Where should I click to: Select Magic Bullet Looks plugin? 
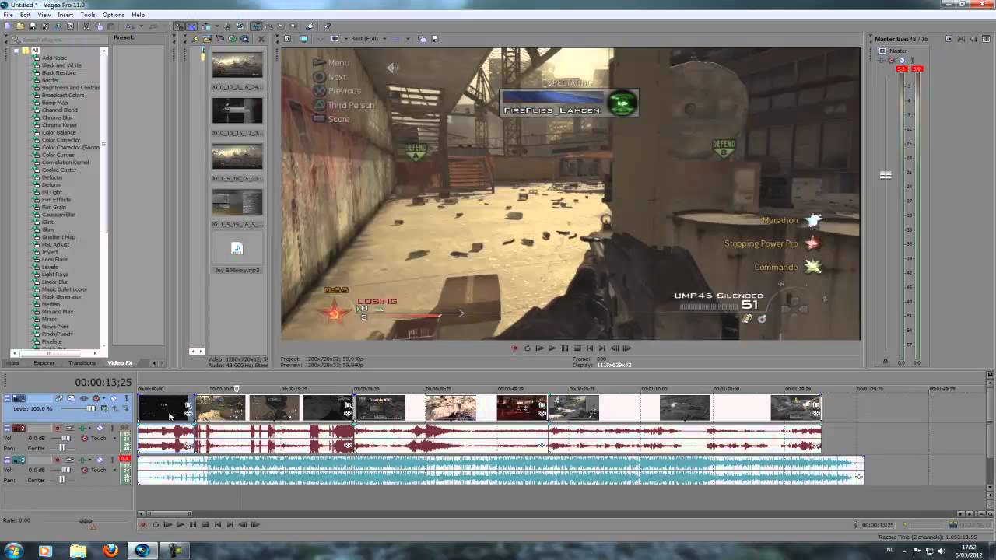(64, 289)
